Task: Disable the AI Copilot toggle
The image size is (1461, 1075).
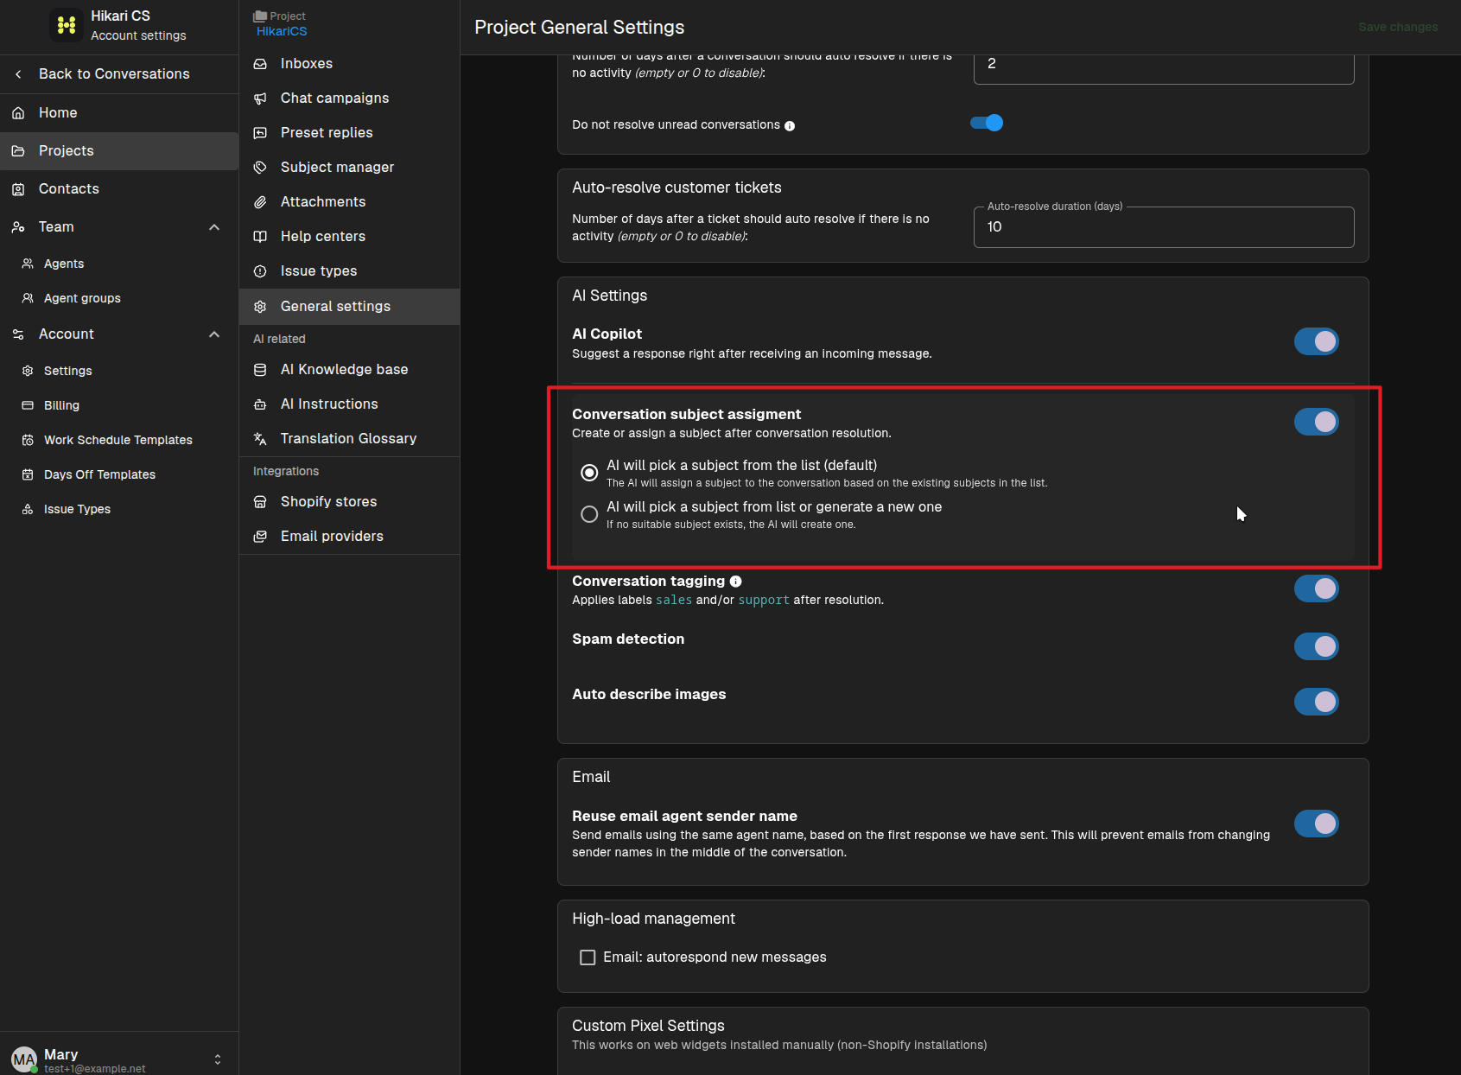Action: pos(1317,341)
